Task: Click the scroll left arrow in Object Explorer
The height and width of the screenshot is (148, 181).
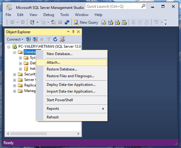Action: 8,134
